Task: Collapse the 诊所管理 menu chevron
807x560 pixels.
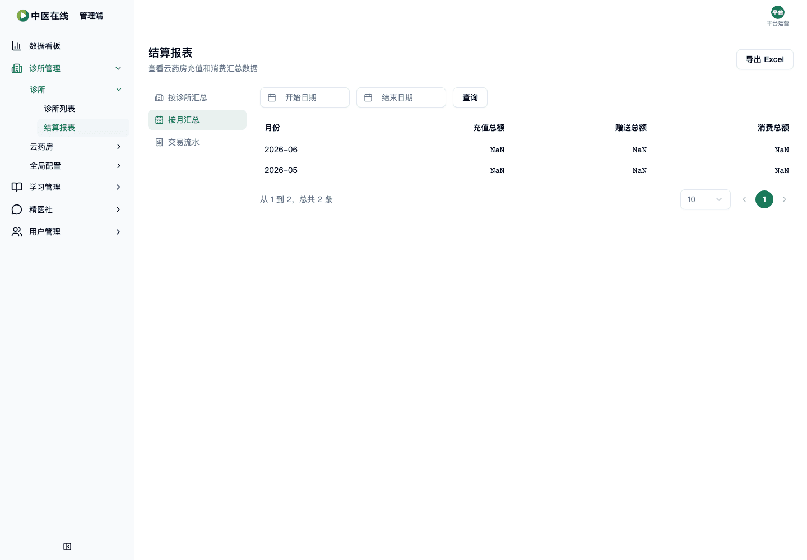Action: pyautogui.click(x=118, y=68)
